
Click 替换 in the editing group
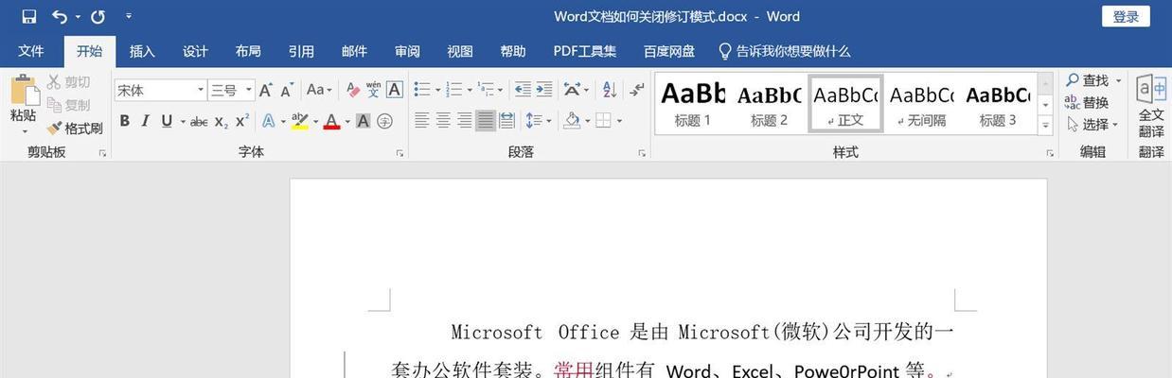pos(1087,102)
